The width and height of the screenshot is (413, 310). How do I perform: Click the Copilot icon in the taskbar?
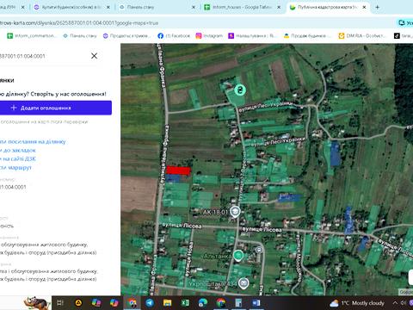(114, 303)
